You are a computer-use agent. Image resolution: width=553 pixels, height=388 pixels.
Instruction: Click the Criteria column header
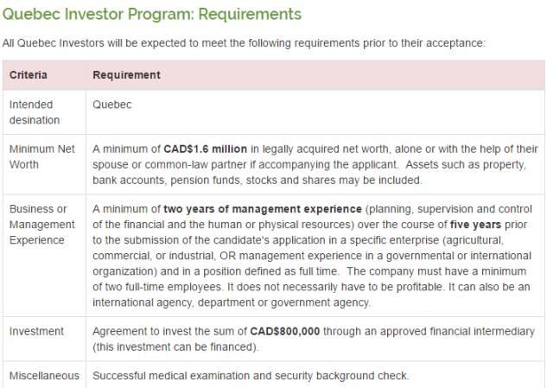(29, 75)
